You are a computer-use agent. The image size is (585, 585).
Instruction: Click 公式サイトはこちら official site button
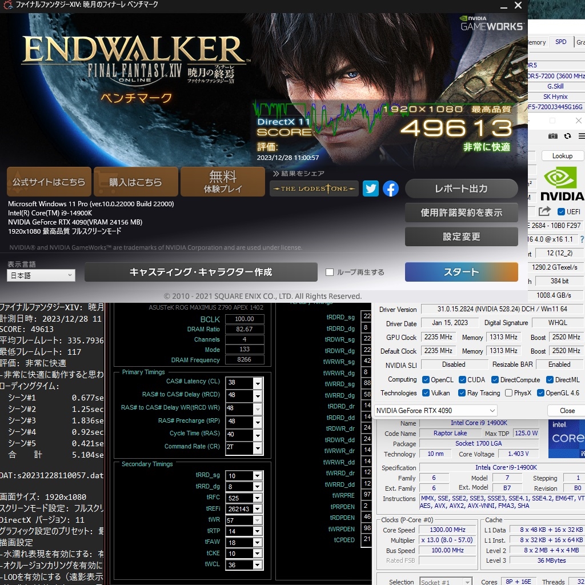coord(49,182)
